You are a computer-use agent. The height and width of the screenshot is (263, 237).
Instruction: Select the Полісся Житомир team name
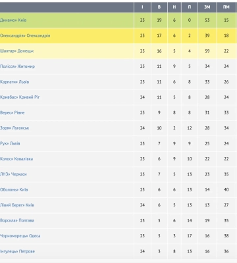click(x=17, y=66)
